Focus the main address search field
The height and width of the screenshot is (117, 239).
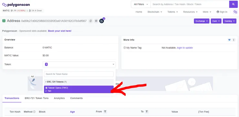(190, 4)
